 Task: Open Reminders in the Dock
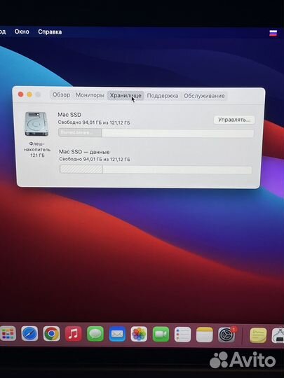click(x=182, y=335)
